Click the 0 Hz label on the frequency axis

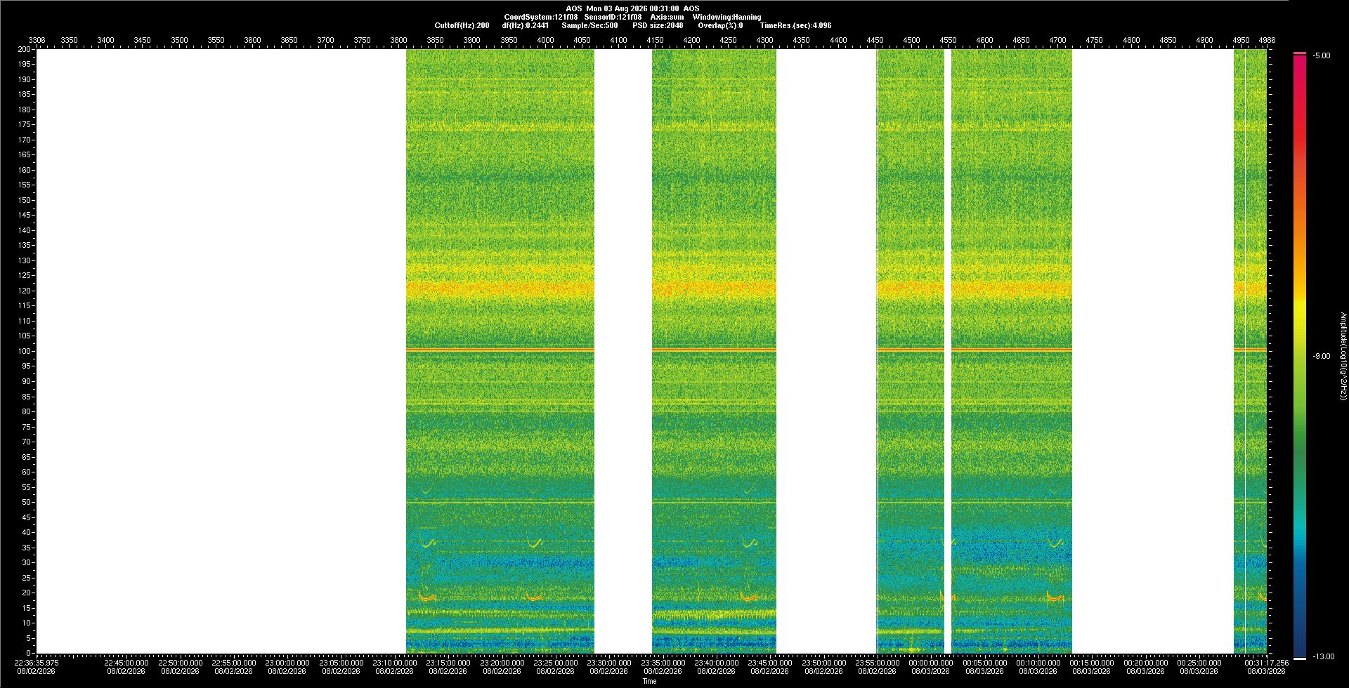[29, 653]
